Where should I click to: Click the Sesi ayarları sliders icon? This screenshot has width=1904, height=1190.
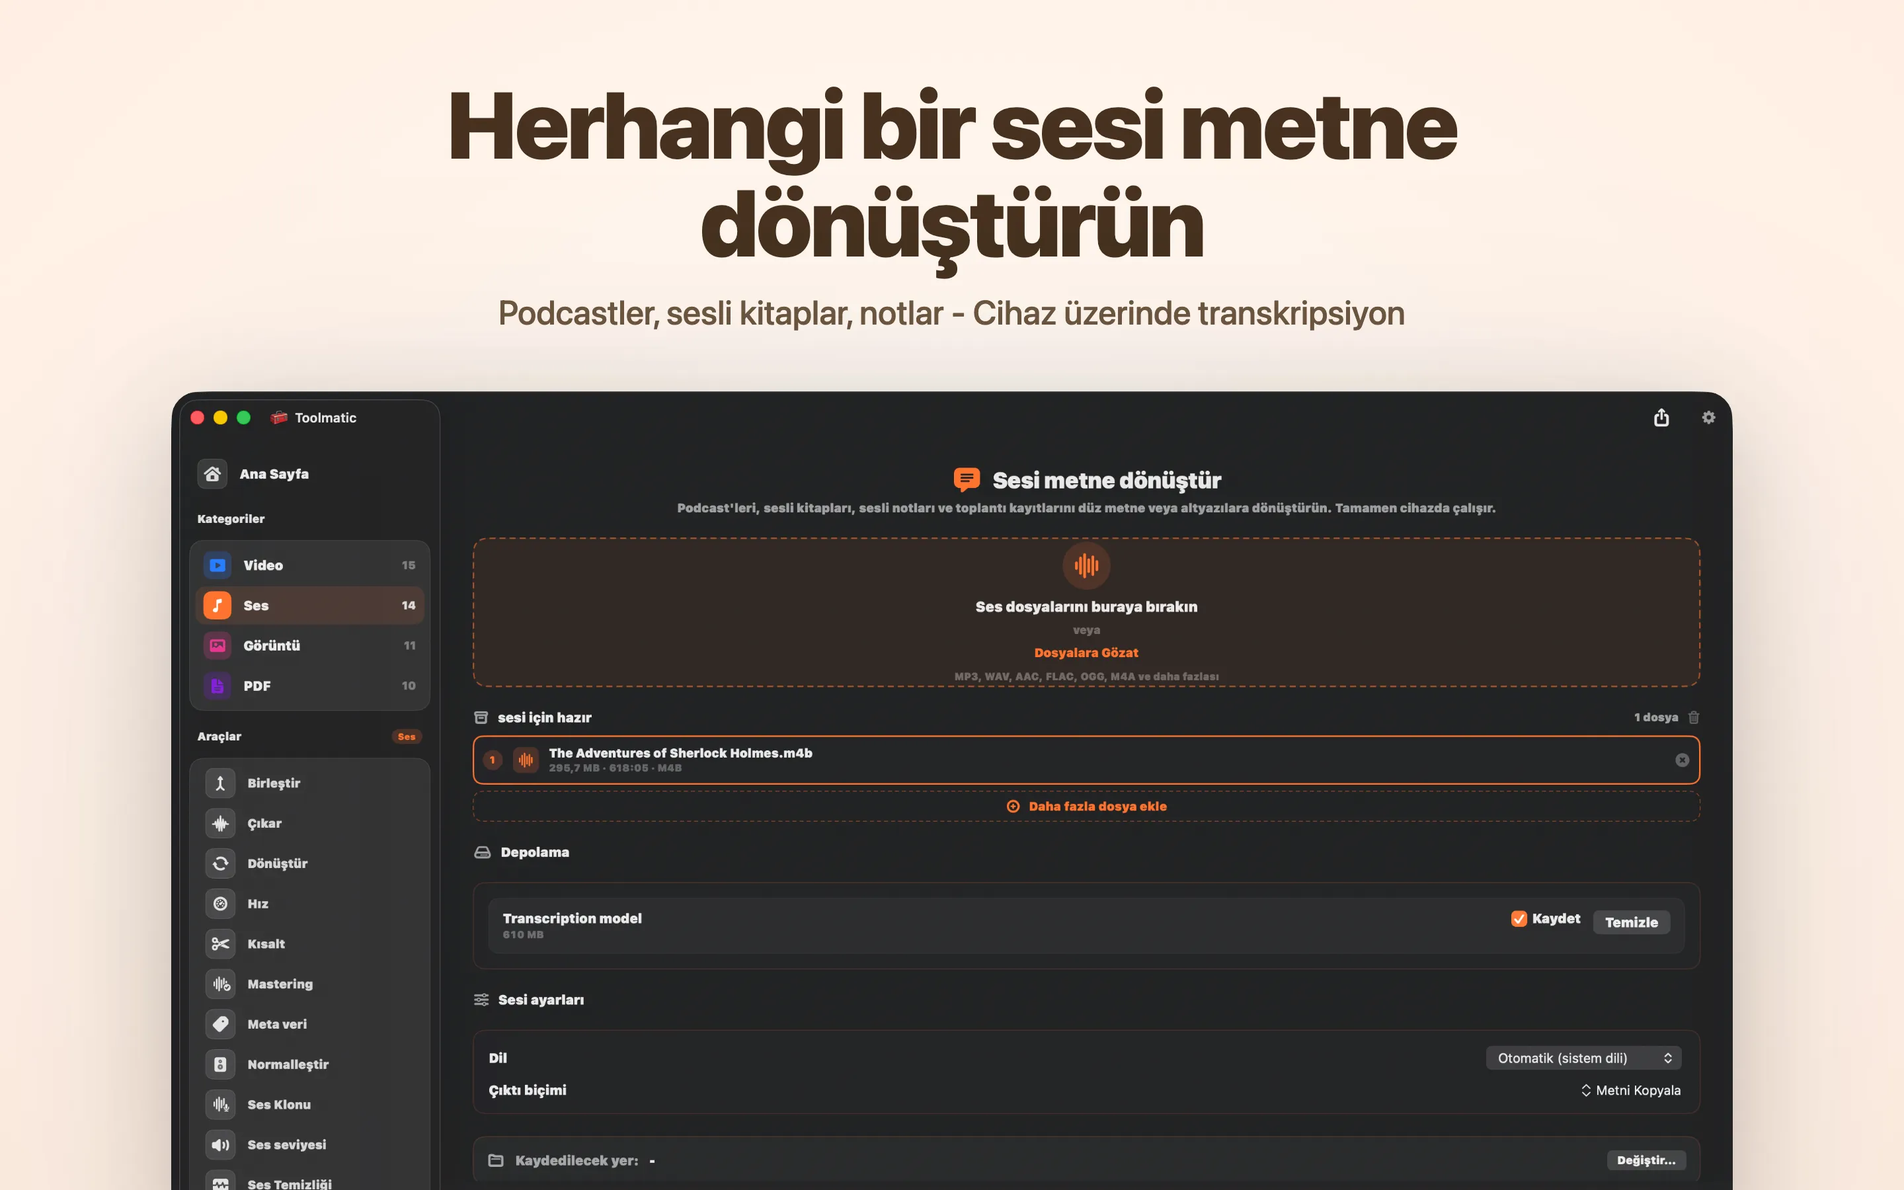[481, 1000]
